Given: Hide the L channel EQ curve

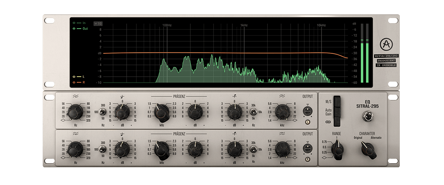Looking at the screenshot, I should 74,76.
